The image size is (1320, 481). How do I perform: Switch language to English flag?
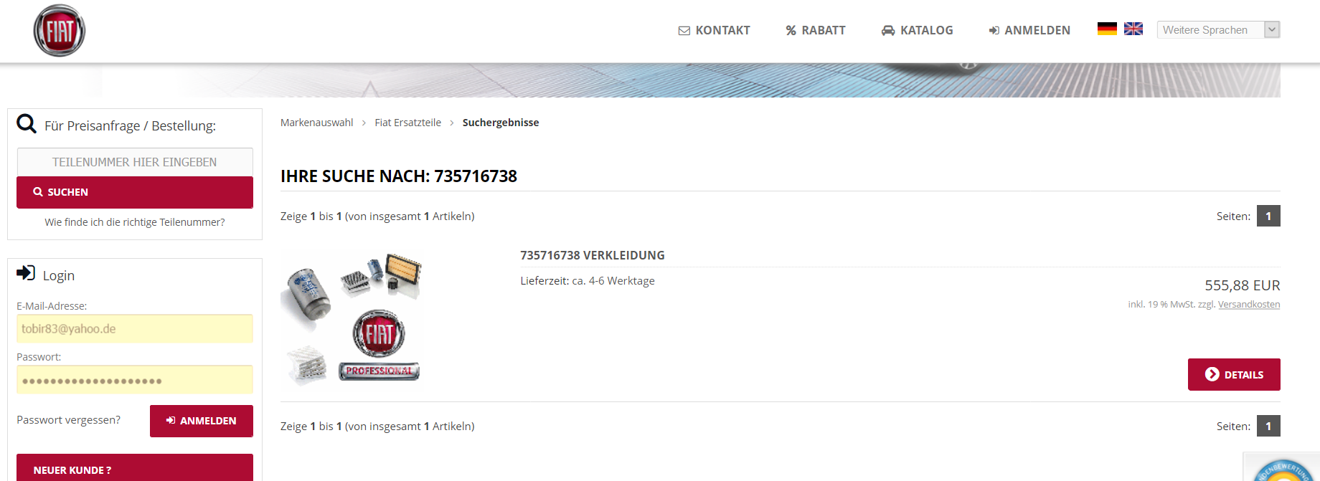(x=1133, y=29)
